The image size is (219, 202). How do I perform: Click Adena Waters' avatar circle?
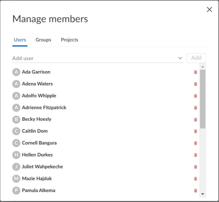point(16,84)
